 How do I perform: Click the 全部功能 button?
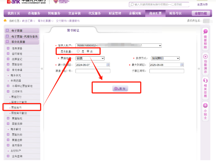point(201,13)
